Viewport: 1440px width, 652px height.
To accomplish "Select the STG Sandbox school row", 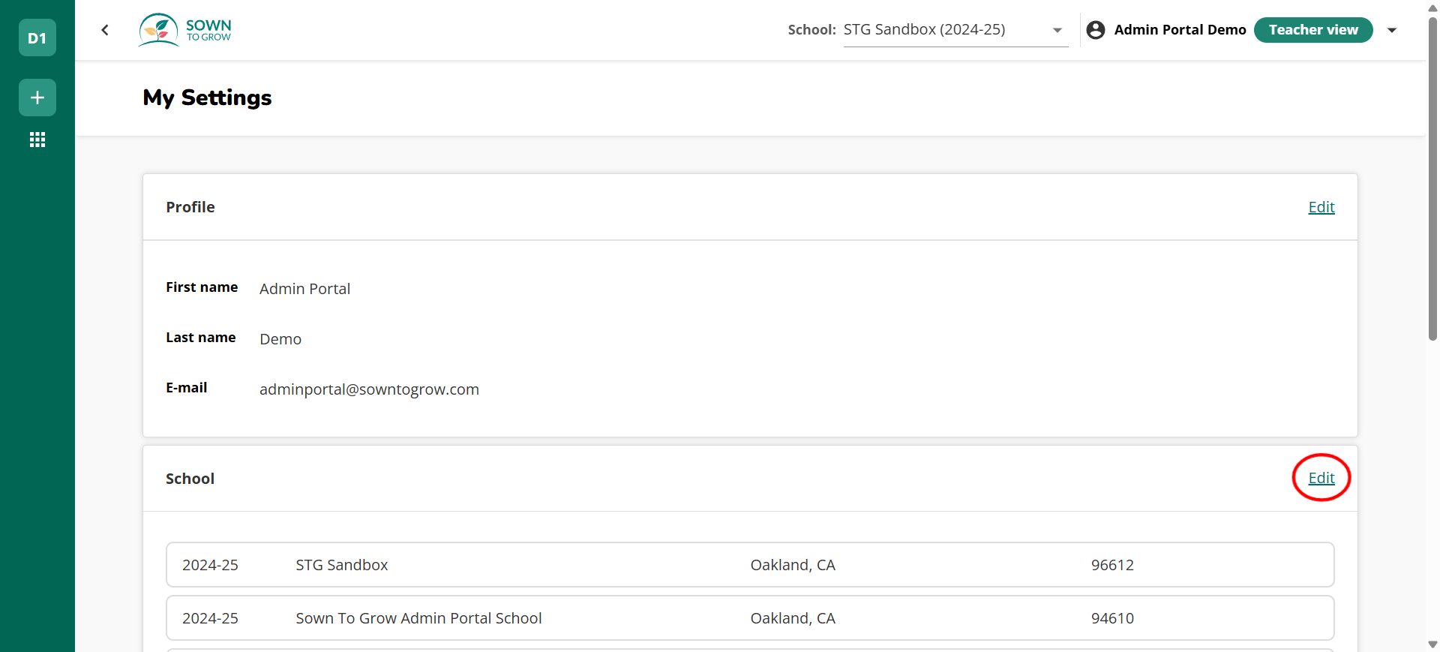I will click(x=749, y=565).
